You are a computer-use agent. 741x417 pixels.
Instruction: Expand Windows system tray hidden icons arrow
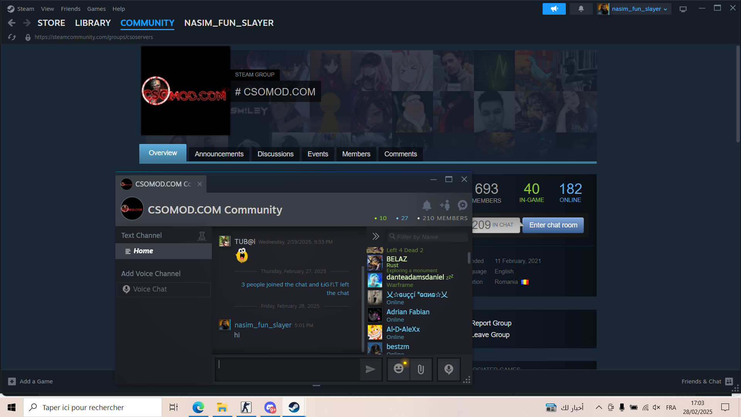[599, 407]
